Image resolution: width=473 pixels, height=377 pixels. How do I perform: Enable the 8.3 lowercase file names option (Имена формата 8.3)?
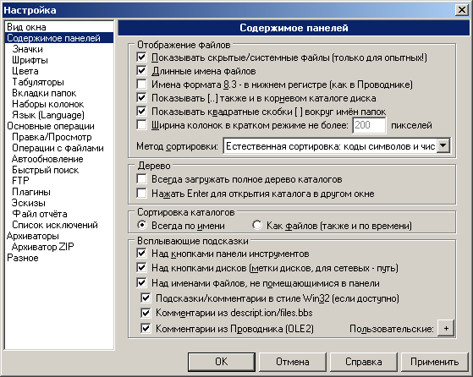pyautogui.click(x=141, y=84)
